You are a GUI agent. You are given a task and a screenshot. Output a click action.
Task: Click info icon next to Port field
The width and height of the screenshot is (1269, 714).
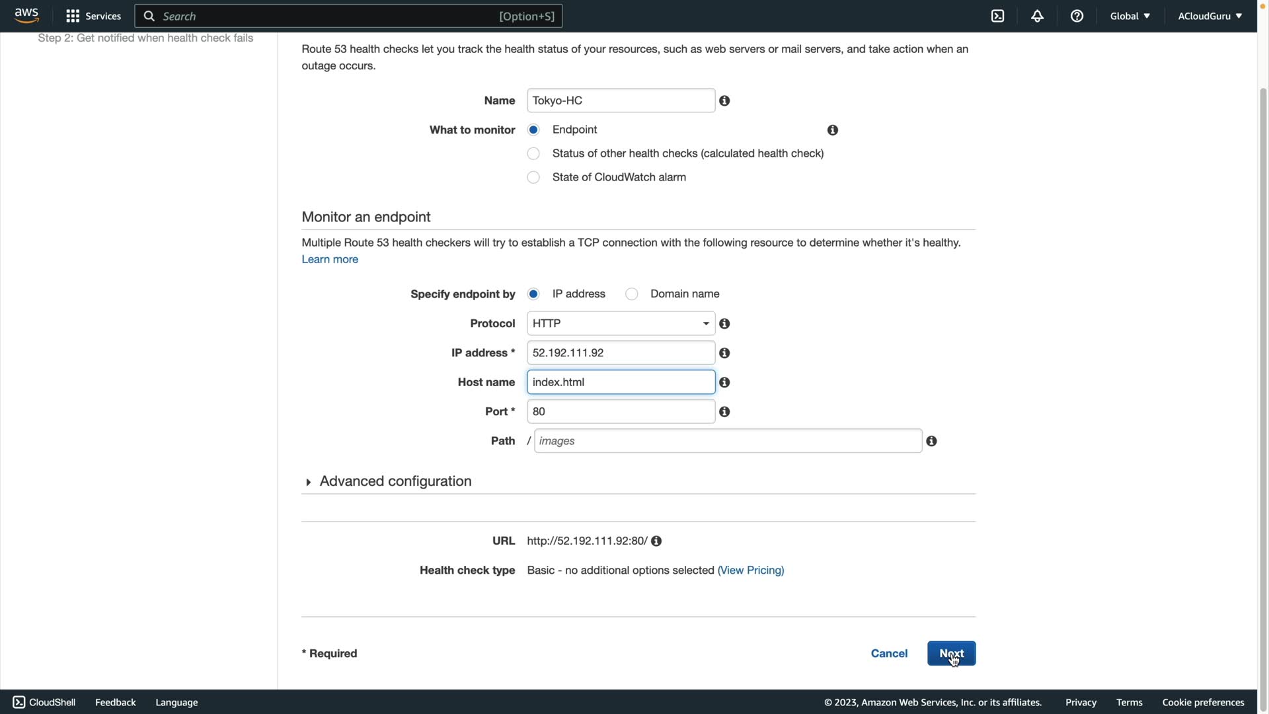(x=724, y=412)
